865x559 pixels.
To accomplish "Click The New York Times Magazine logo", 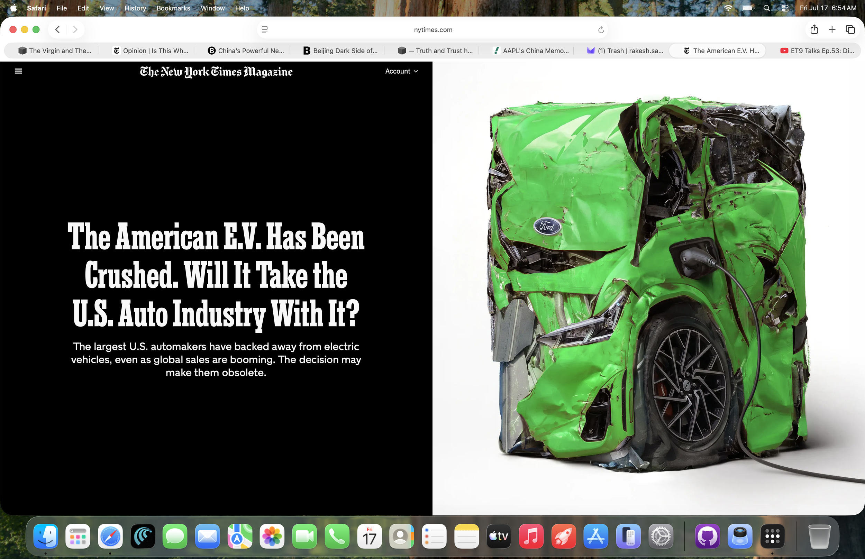I will (216, 72).
